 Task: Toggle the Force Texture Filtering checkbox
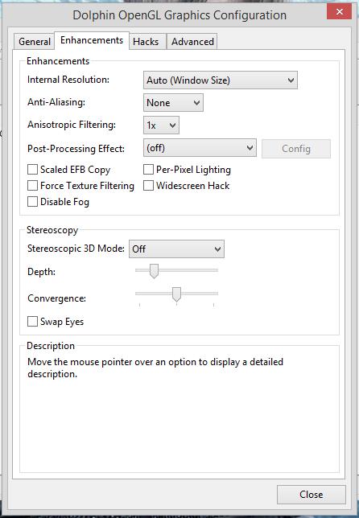click(32, 186)
